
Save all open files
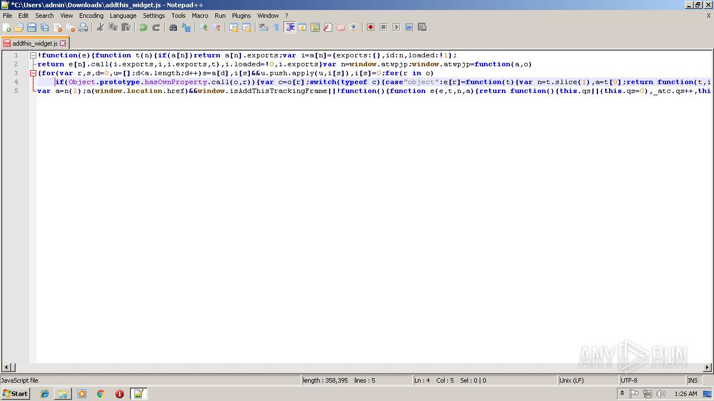(x=45, y=27)
